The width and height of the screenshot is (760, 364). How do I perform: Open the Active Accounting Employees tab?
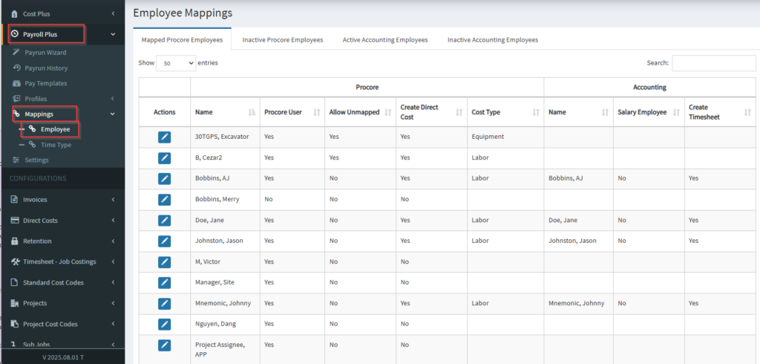385,39
